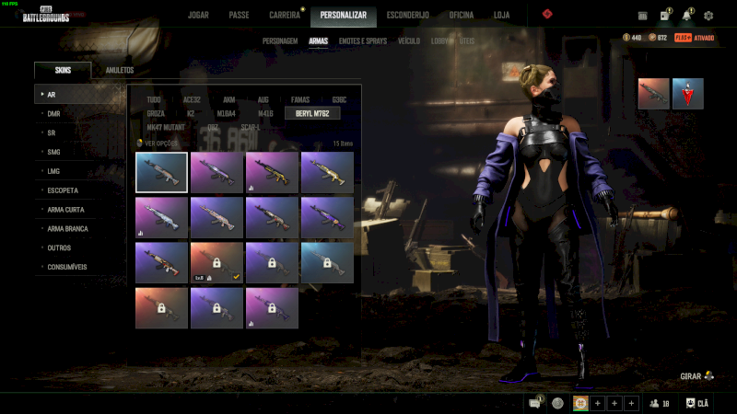Open the LOJA store menu

(x=501, y=15)
